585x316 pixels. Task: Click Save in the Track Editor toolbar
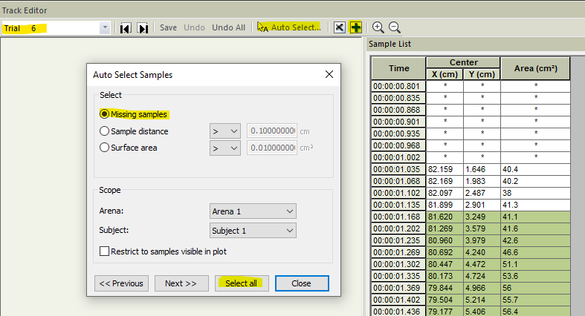point(168,27)
